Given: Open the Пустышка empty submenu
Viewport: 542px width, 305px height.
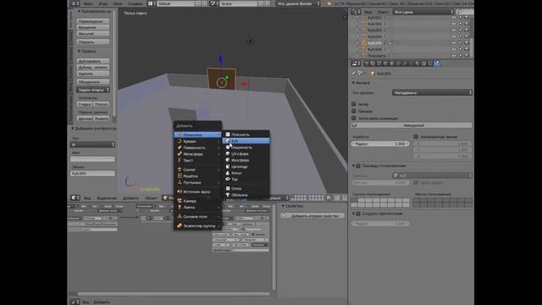Looking at the screenshot, I should pos(197,183).
